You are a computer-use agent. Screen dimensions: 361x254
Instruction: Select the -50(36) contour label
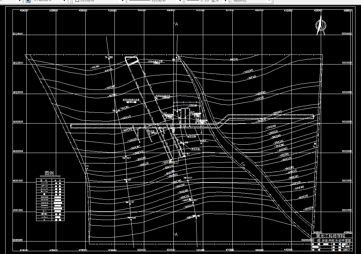95,67
